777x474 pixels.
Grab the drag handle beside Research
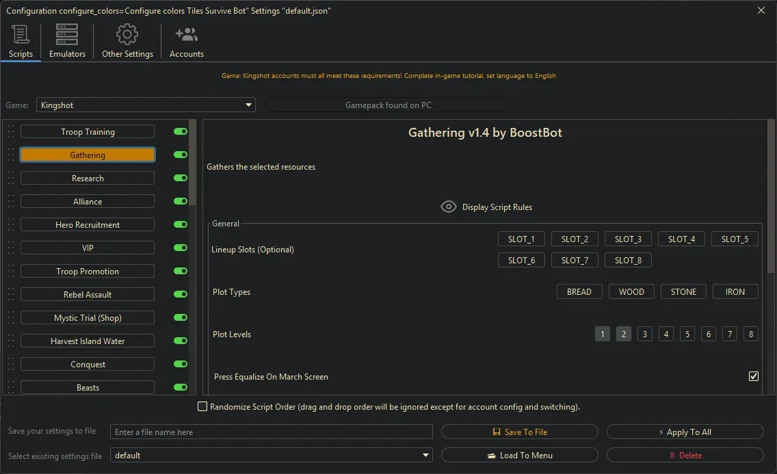coord(11,179)
